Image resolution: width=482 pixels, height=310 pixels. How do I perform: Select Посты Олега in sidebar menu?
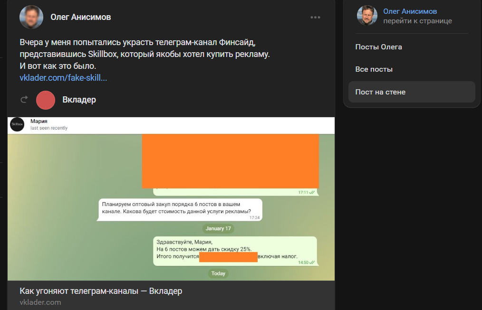tap(412, 47)
